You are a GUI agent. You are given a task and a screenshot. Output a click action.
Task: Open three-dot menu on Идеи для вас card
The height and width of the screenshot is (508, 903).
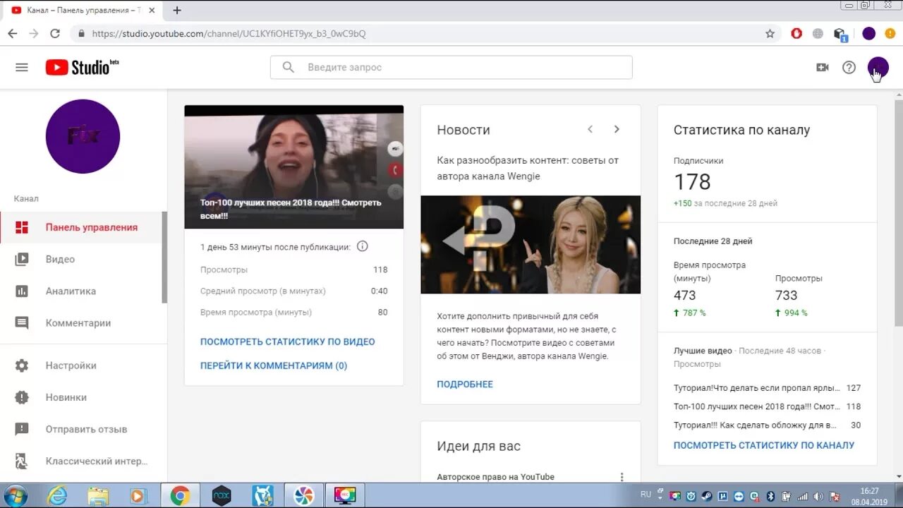point(622,477)
